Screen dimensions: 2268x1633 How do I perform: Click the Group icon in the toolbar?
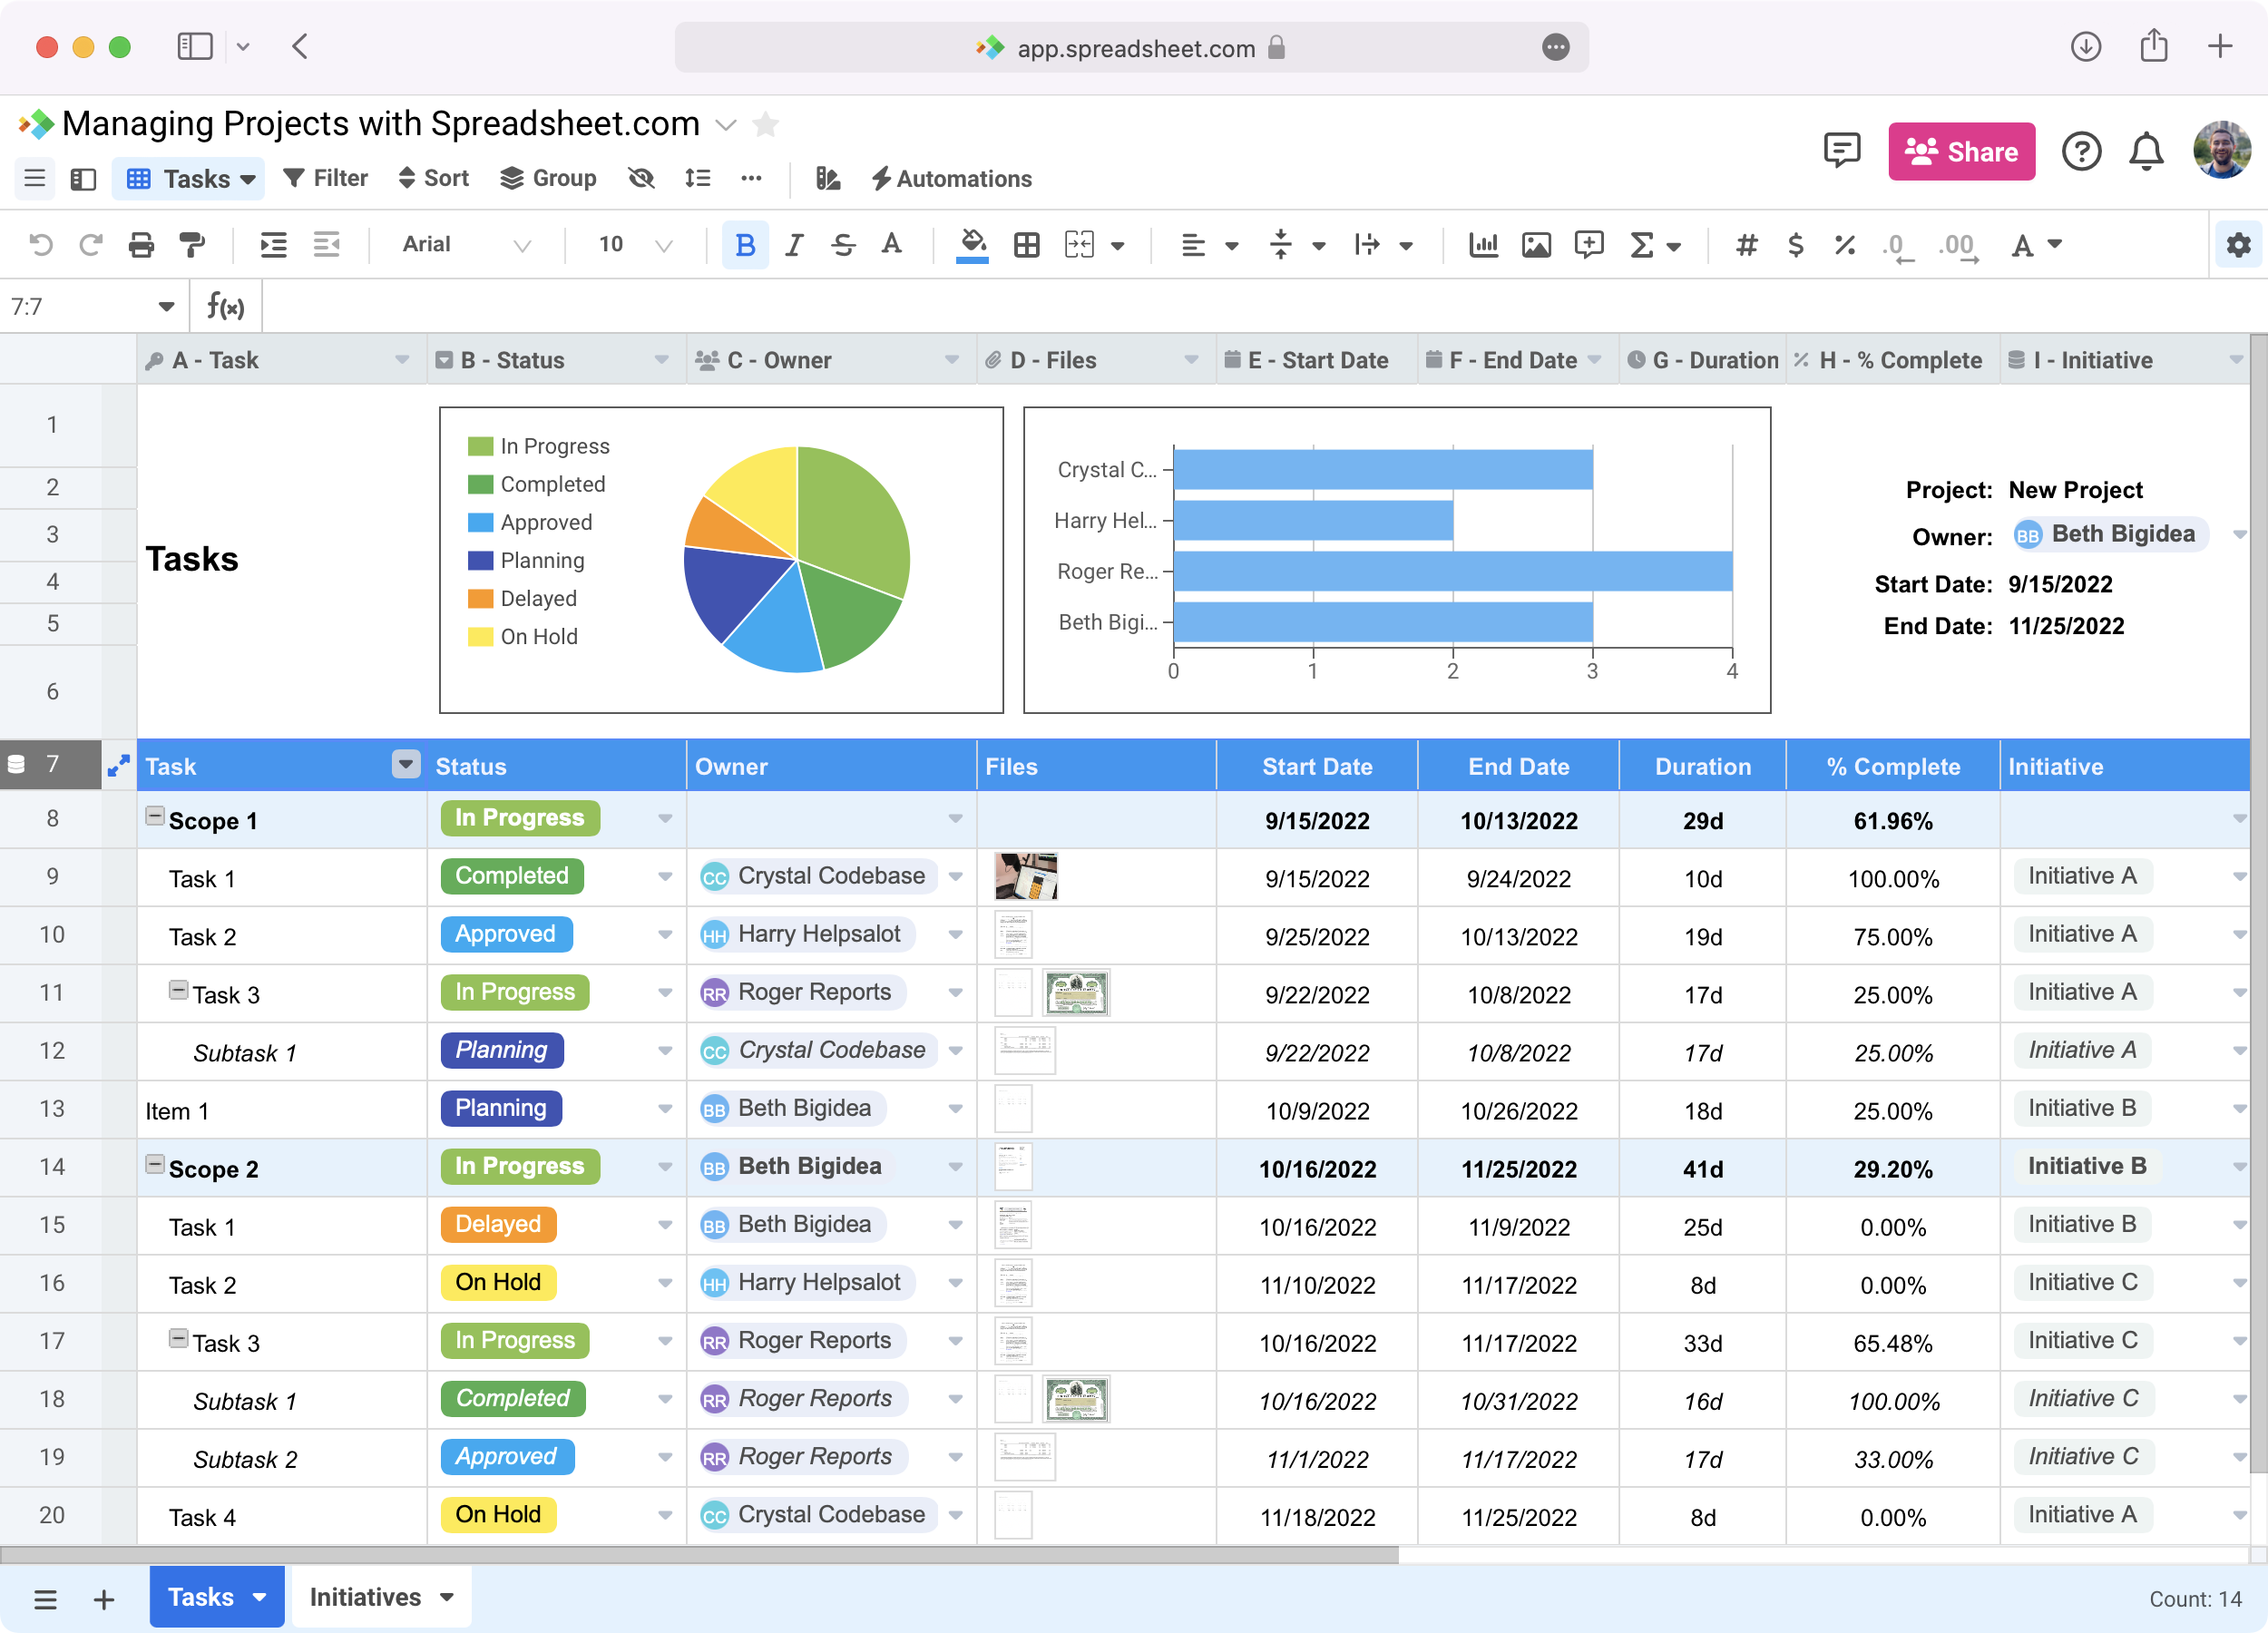pos(548,178)
